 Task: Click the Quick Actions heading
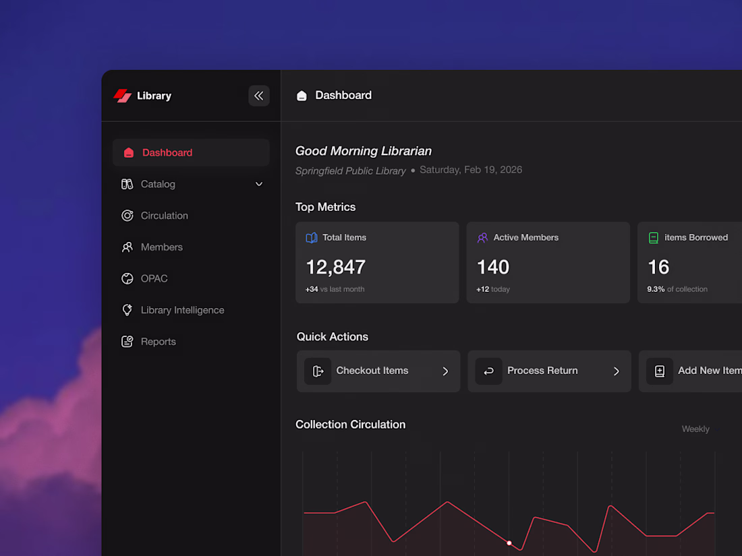click(333, 336)
